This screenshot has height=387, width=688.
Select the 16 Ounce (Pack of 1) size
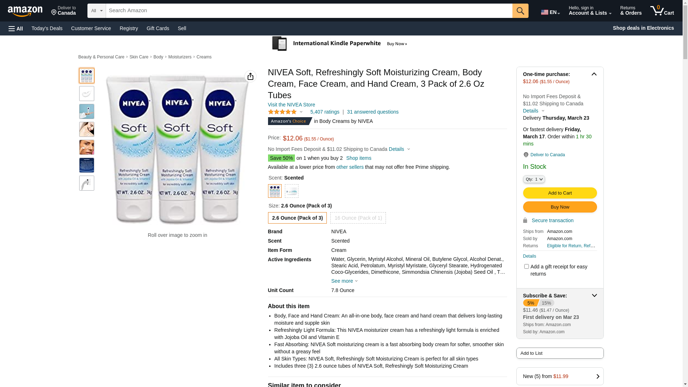click(x=358, y=218)
